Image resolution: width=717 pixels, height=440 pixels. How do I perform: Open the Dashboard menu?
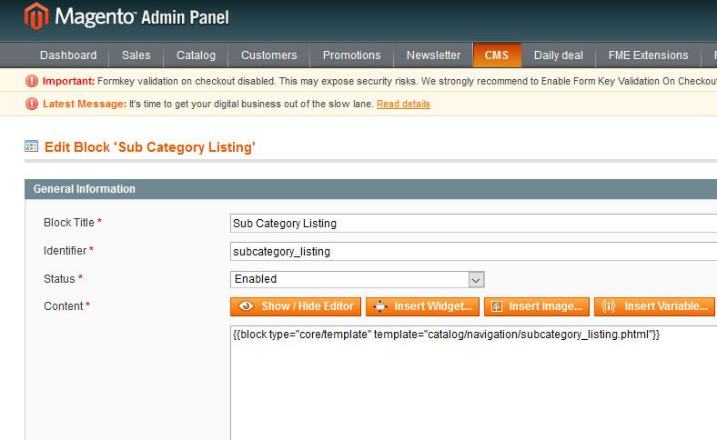pyautogui.click(x=68, y=55)
